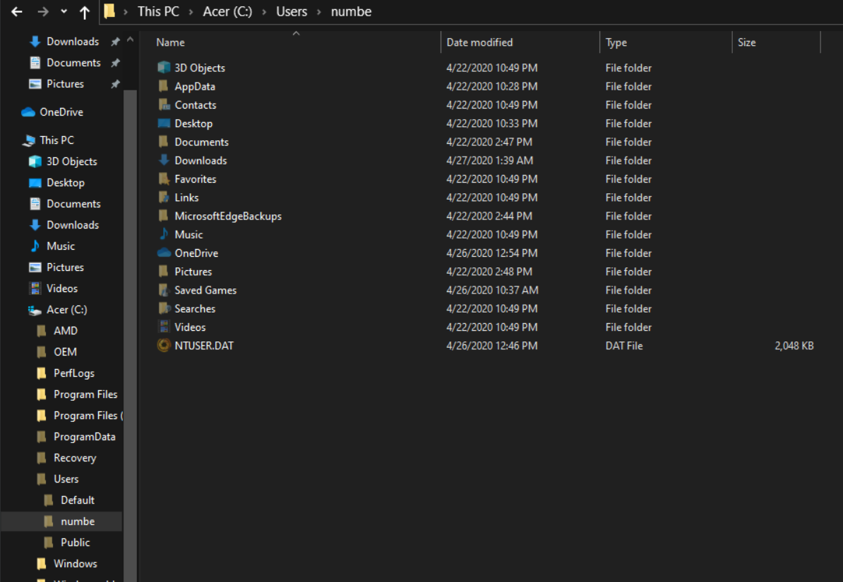
Task: Click the pin icon next to Downloads
Action: (114, 42)
